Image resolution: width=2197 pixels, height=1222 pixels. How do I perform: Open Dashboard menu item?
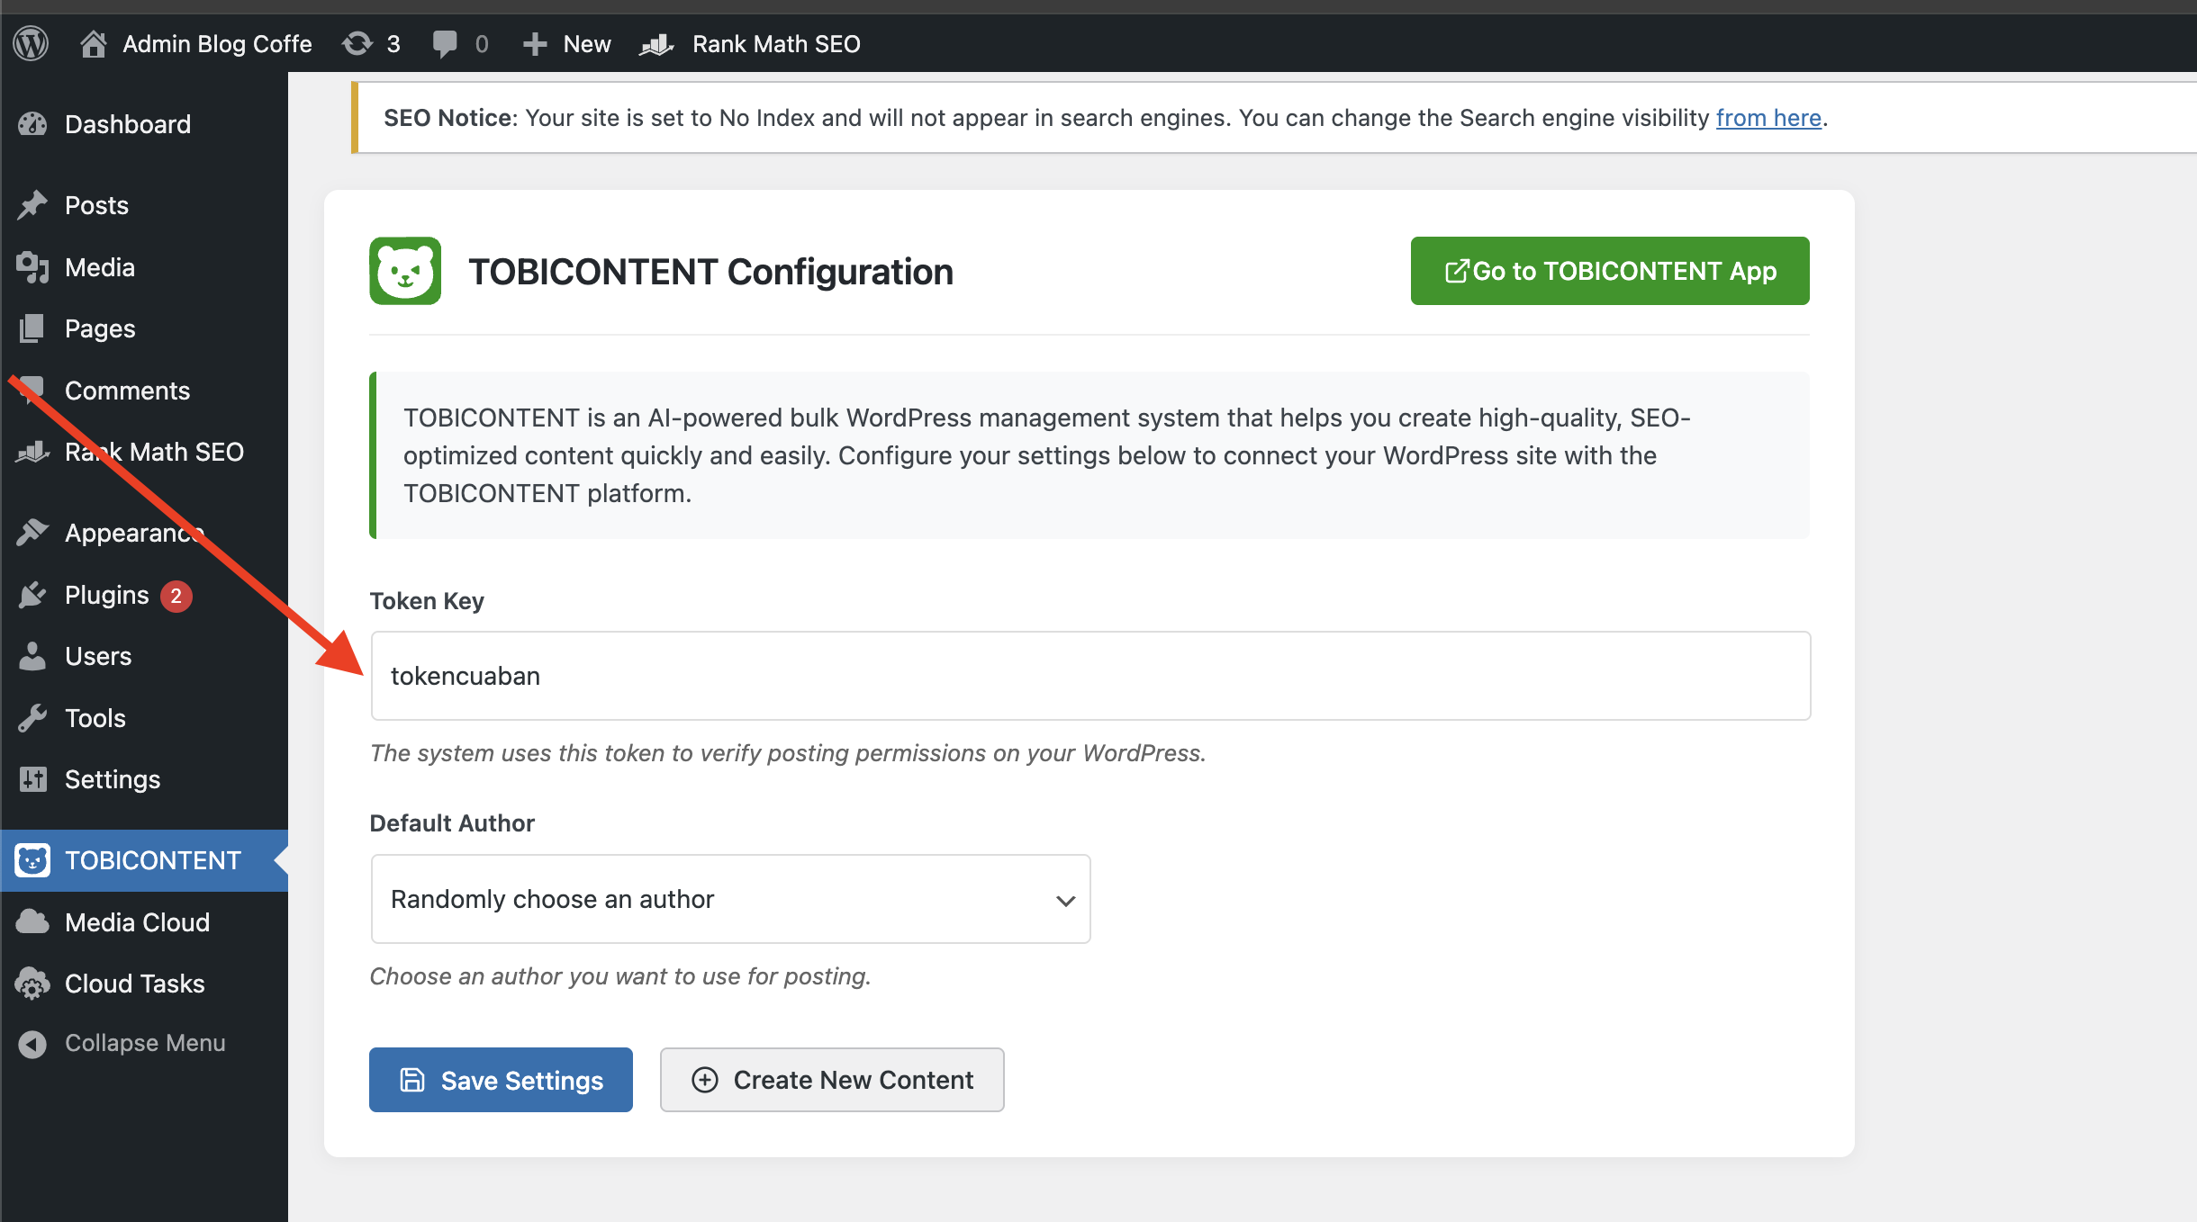click(x=144, y=124)
